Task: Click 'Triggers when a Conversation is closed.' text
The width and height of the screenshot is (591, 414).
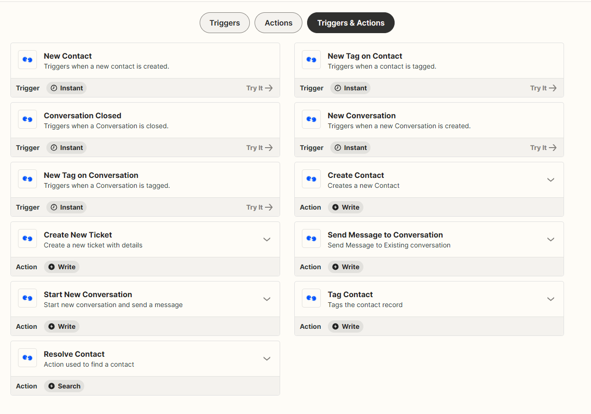Action: tap(106, 126)
